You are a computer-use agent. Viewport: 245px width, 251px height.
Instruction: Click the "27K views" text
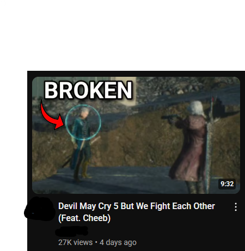coord(75,242)
